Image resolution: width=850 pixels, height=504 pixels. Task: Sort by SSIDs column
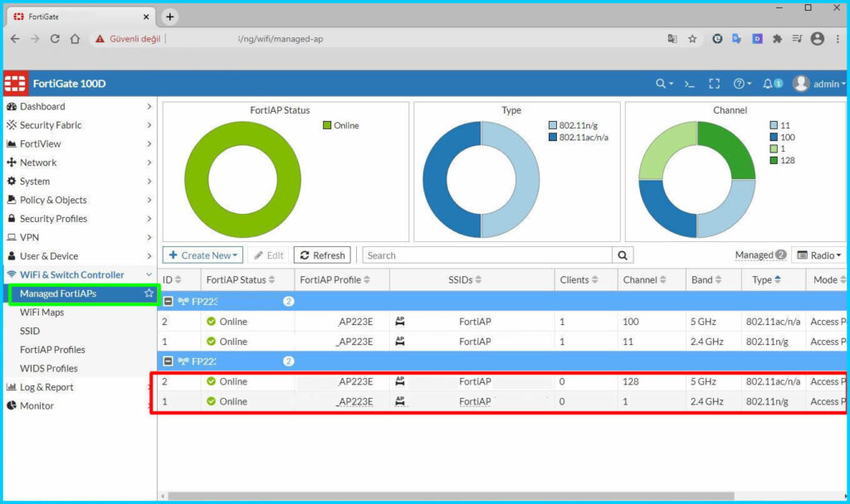[465, 280]
